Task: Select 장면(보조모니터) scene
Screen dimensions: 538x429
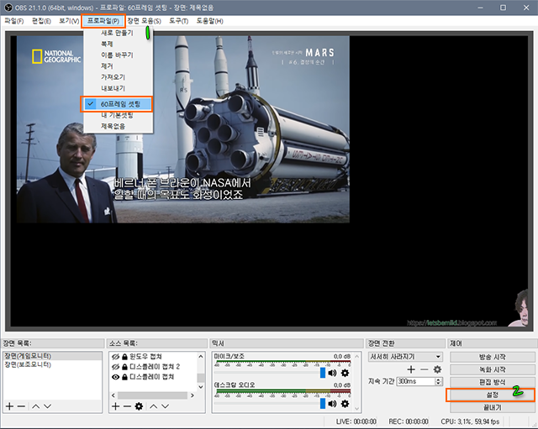Action: (52, 364)
